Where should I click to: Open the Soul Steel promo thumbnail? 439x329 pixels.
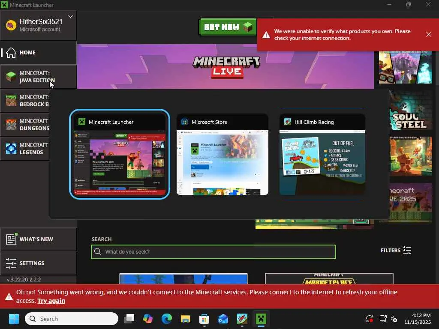pyautogui.click(x=411, y=111)
